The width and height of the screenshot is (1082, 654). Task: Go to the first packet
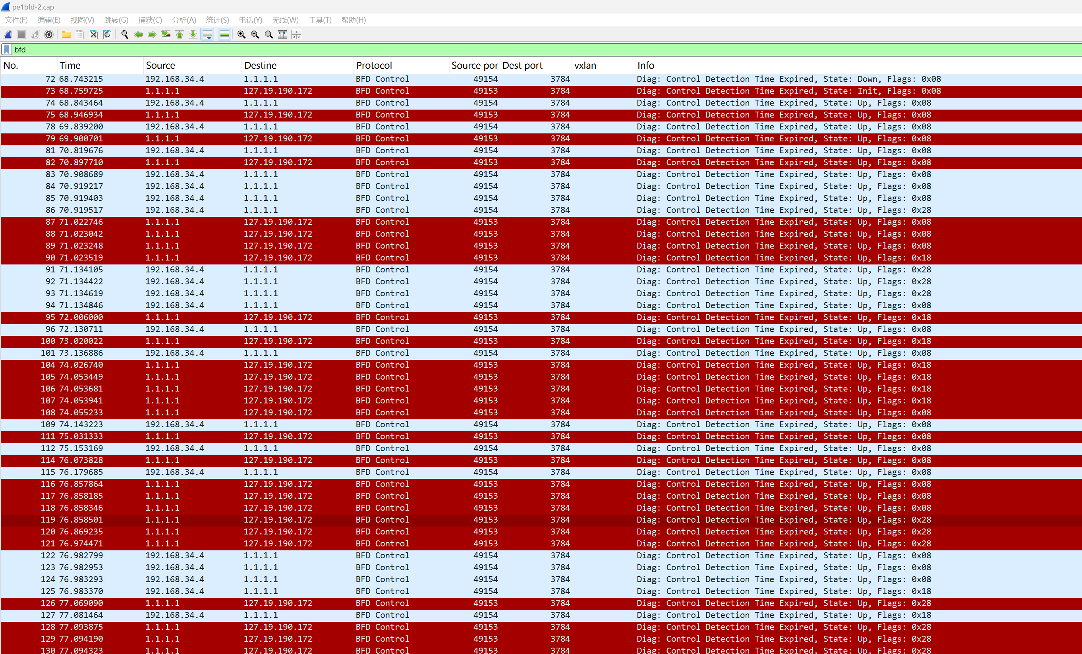(x=179, y=35)
